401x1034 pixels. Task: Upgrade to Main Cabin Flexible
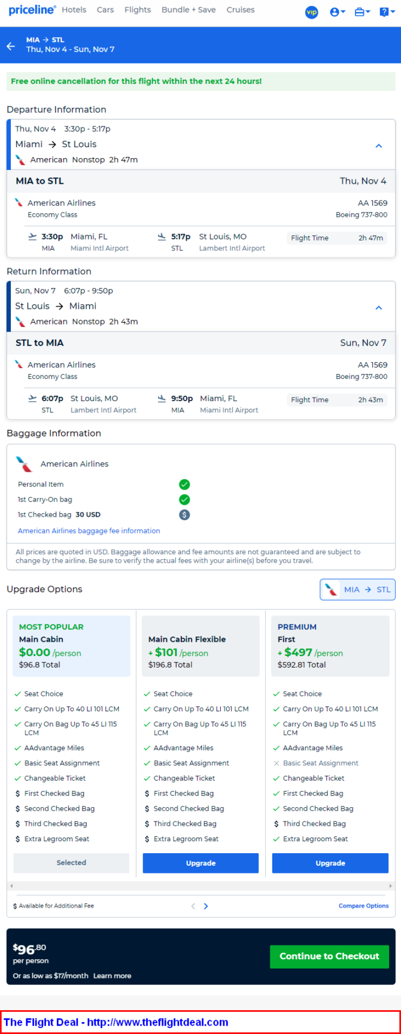coord(200,863)
